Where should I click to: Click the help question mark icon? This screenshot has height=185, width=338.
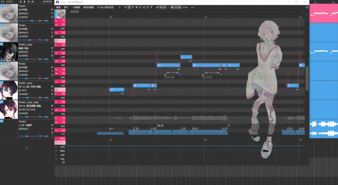[x=119, y=8]
